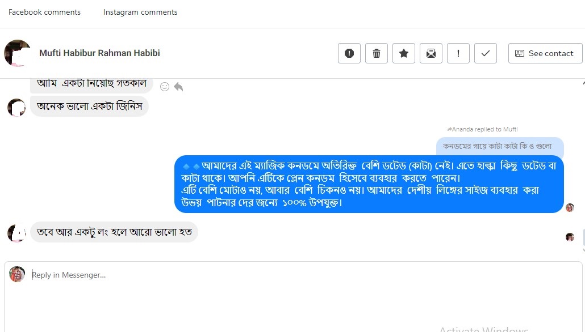Open contact card icon inside See contact
Screen dimensions: 585x332
click(519, 53)
